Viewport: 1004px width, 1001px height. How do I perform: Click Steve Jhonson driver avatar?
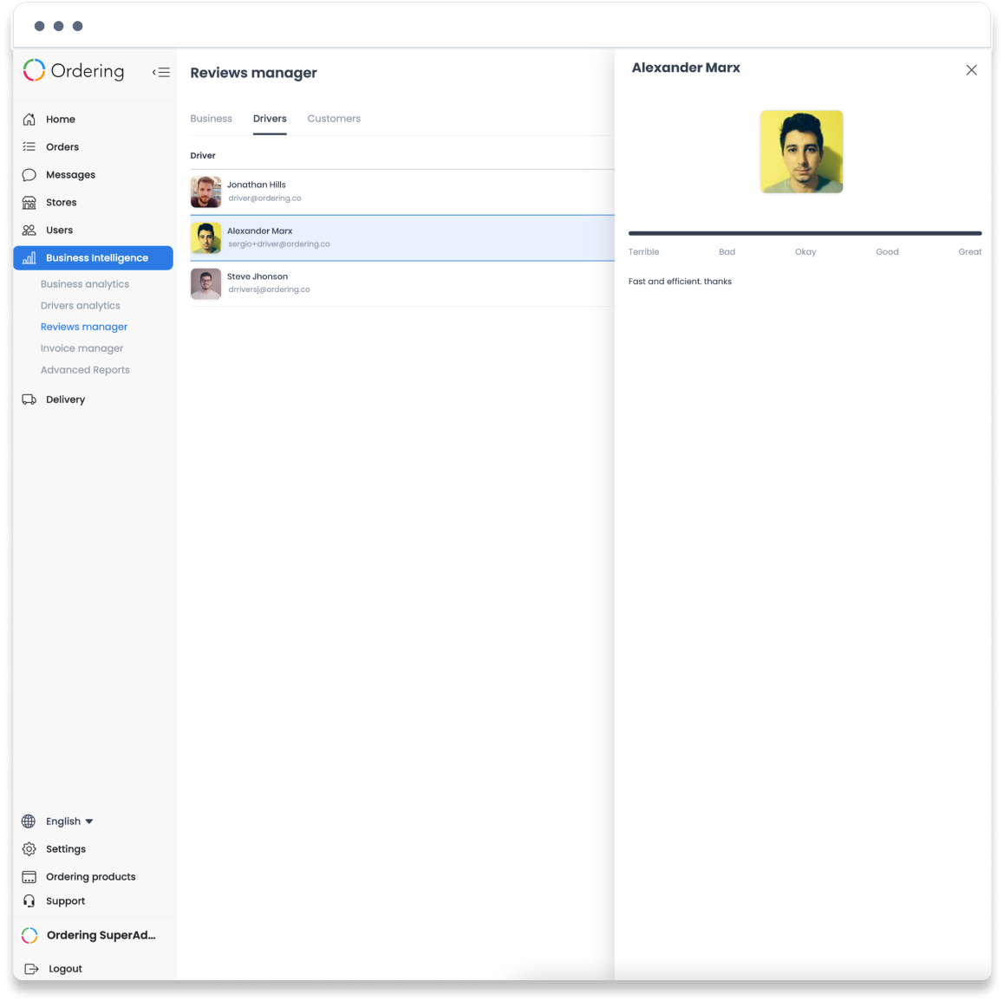pyautogui.click(x=205, y=283)
